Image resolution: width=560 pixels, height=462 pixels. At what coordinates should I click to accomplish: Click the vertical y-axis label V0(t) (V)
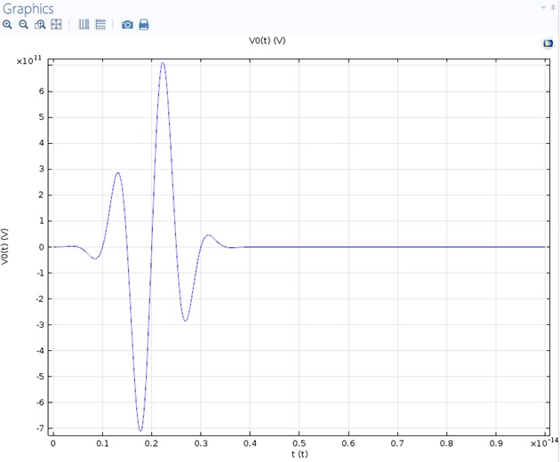coord(6,247)
